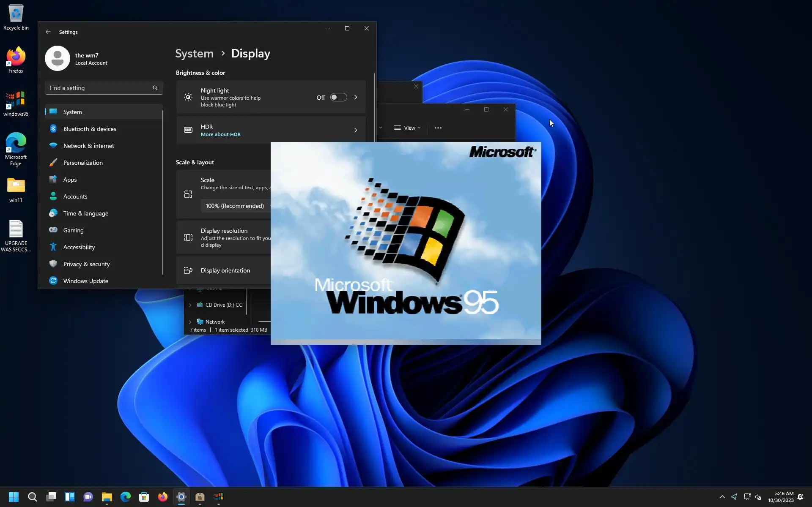Image resolution: width=812 pixels, height=507 pixels.
Task: Expand CD Drive (D:) tree item
Action: click(190, 305)
